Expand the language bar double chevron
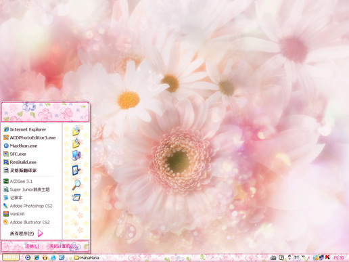Viewport: 349px width, 262px height. (x=303, y=257)
